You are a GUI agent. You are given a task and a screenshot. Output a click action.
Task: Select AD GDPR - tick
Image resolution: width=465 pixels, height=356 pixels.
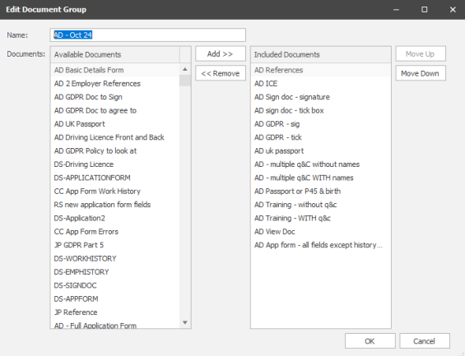click(321, 137)
